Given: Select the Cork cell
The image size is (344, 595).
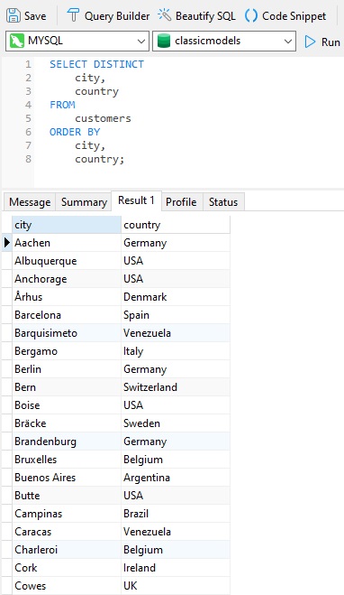Looking at the screenshot, I should point(67,568).
